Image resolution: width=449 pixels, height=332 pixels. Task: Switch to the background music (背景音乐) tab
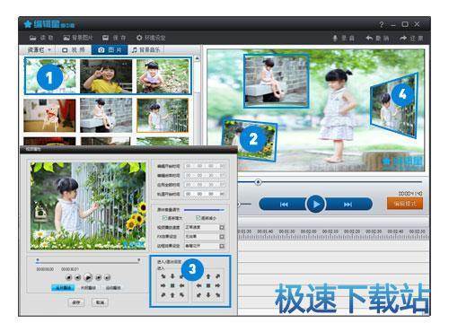(x=146, y=50)
